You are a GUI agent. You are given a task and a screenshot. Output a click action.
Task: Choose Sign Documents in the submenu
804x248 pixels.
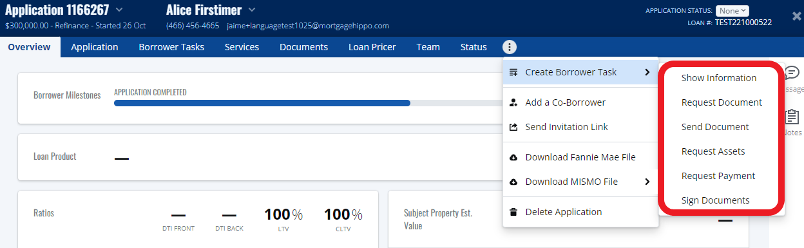[716, 200]
